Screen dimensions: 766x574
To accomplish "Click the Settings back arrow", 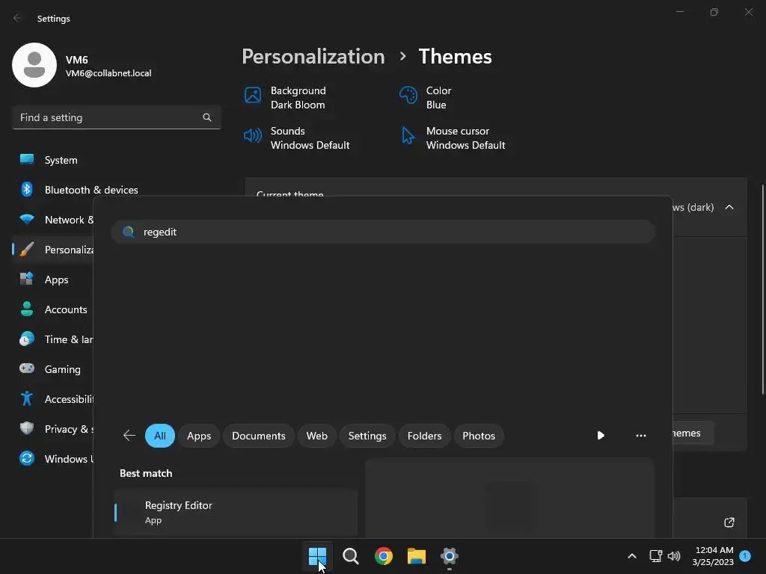I will [18, 18].
